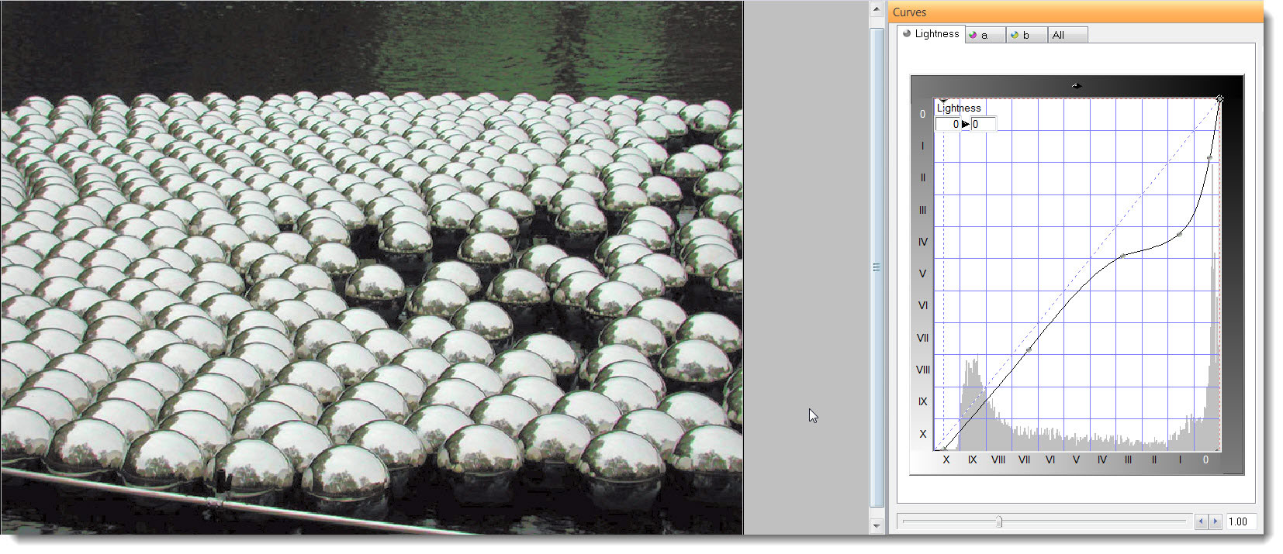Click the 'V' zone label on horizontal axis
The width and height of the screenshot is (1283, 554).
(x=1076, y=460)
